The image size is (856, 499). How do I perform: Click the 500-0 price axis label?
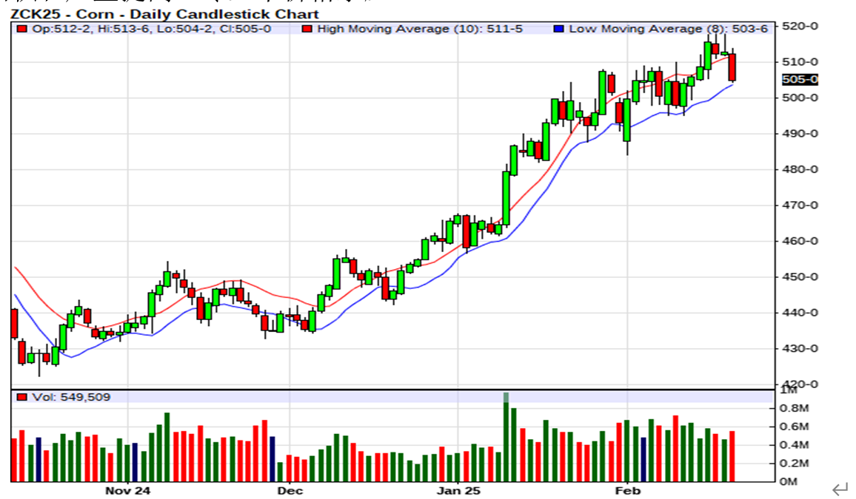799,98
